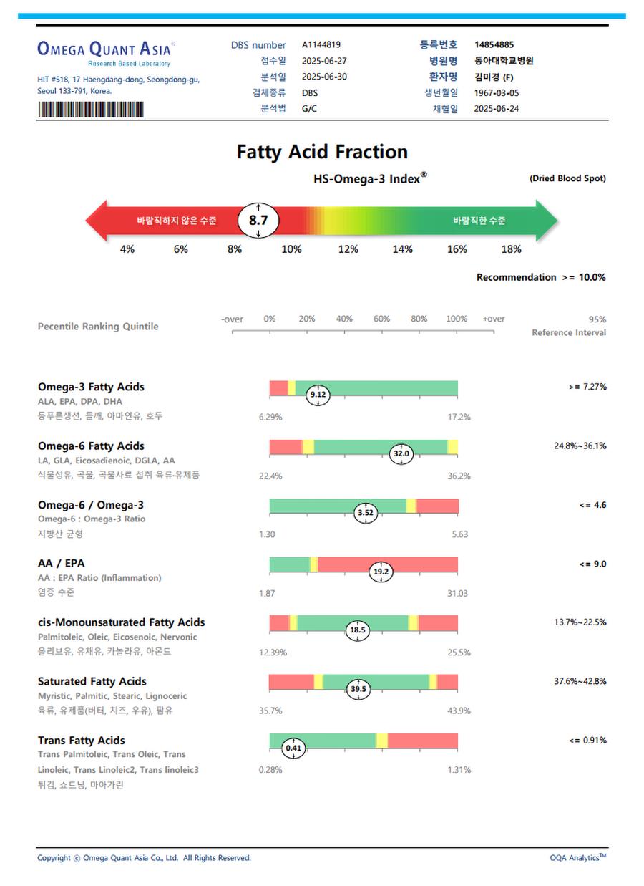Click the 9.12 Omega-3 Fatty Acids marker

[x=318, y=394]
